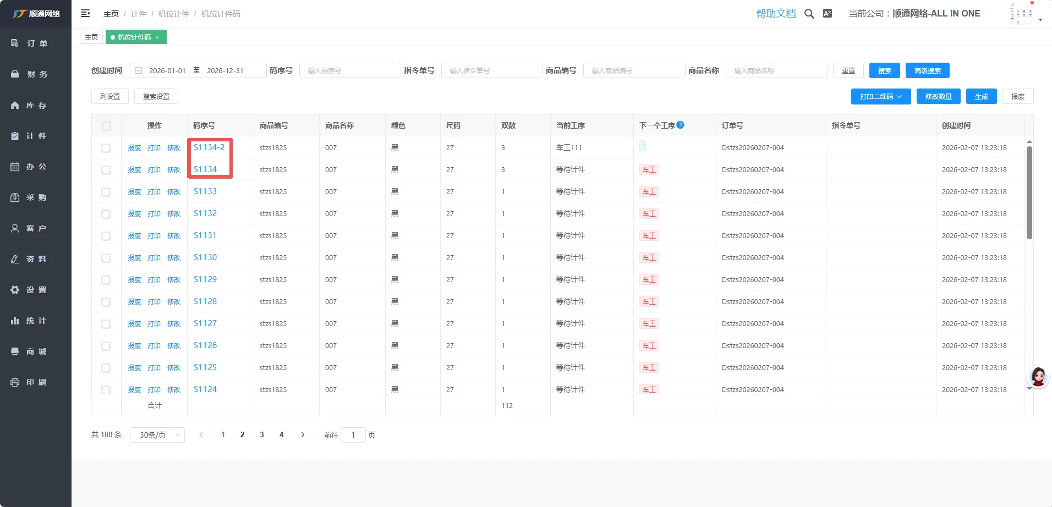Screen dimensions: 1052x507
Task: Click the 高级搜索 button
Action: [x=927, y=71]
